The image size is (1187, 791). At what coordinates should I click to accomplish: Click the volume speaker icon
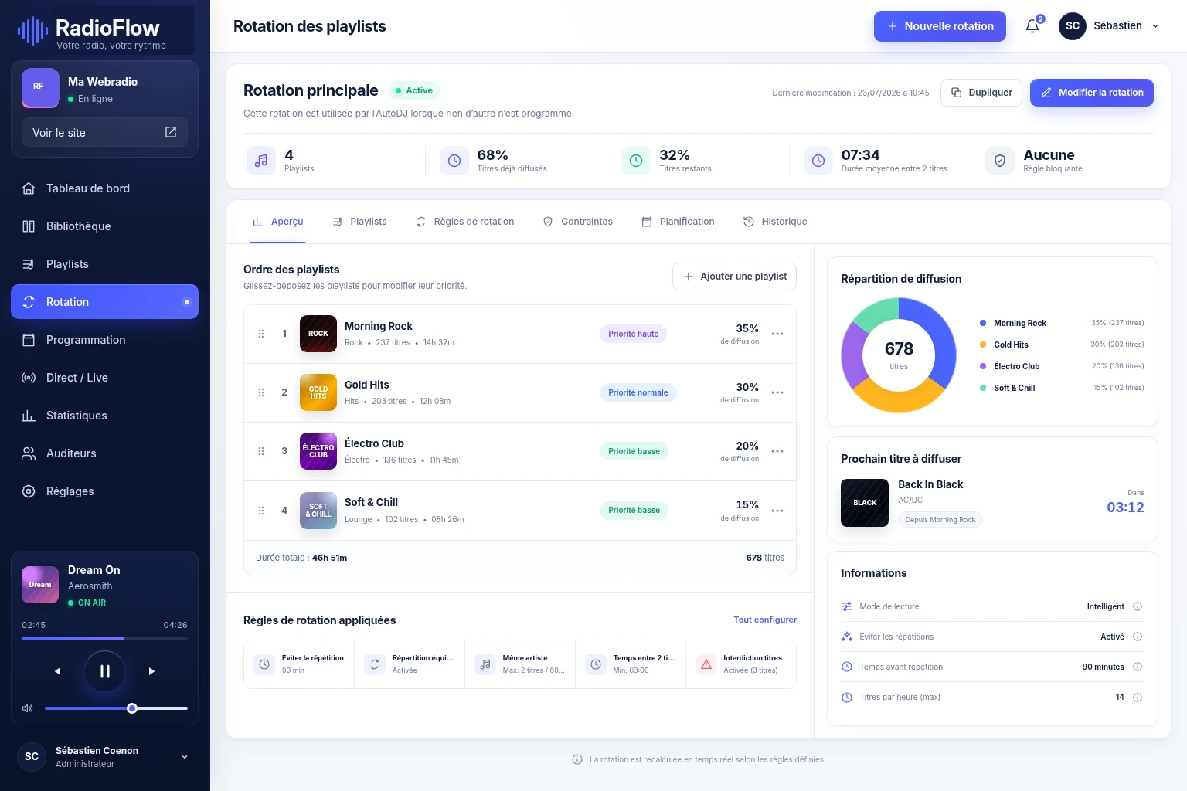(27, 708)
